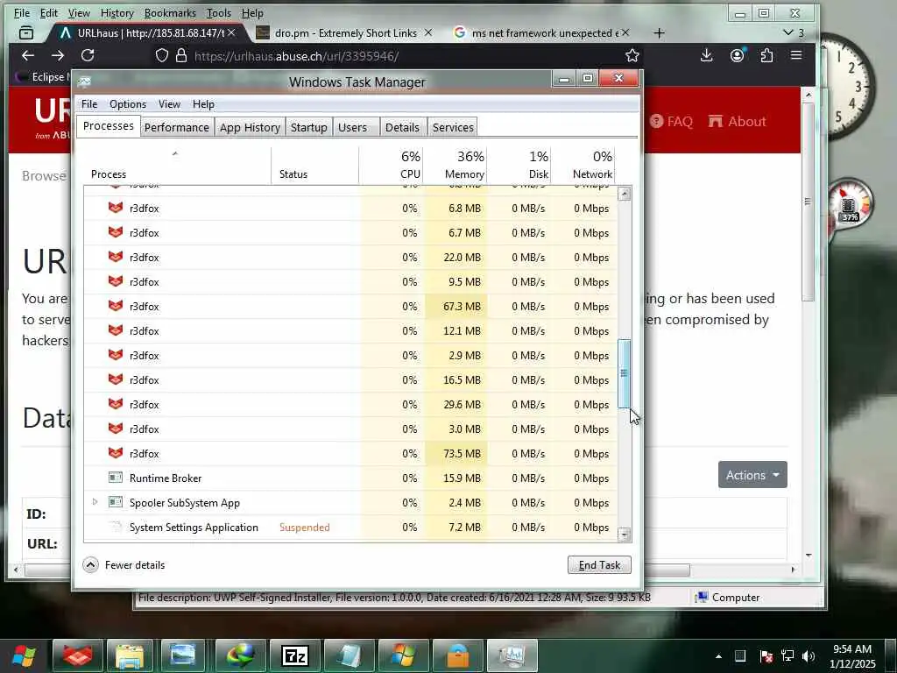Screen dimensions: 897x673
Task: Close the dro.pm tab
Action: 427,33
